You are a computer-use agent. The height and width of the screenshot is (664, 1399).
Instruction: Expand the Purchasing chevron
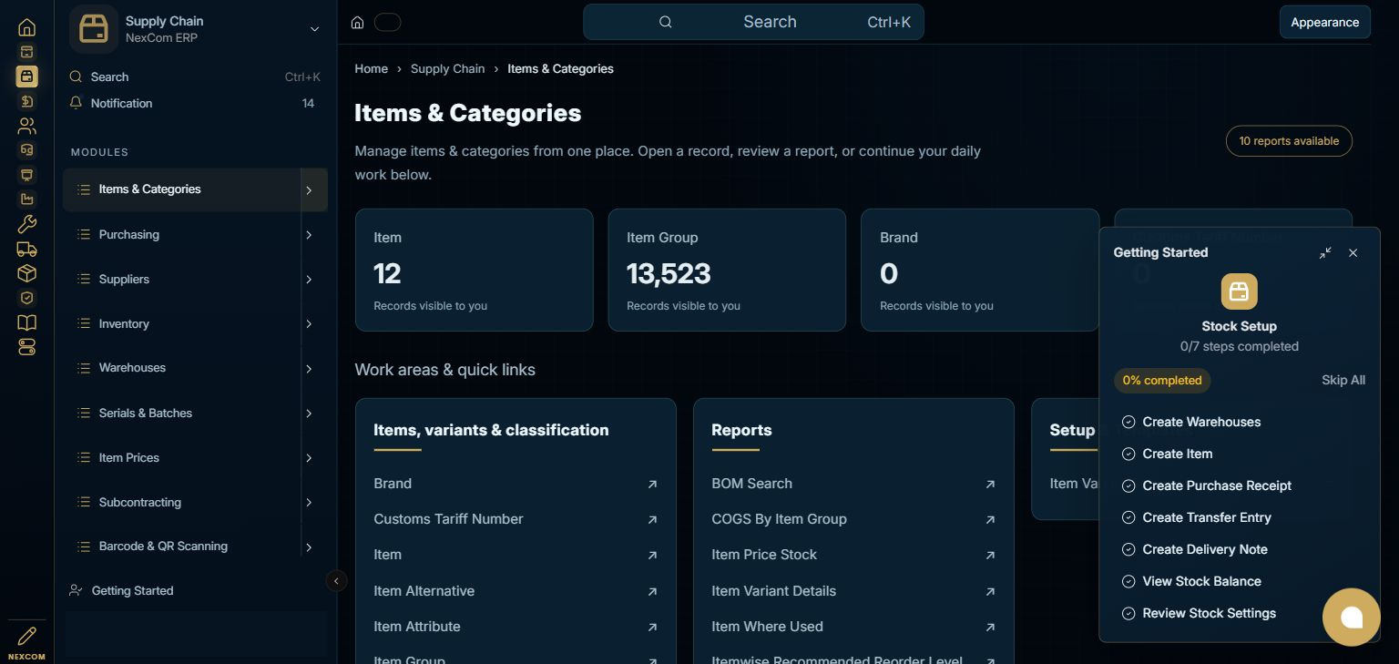point(309,235)
